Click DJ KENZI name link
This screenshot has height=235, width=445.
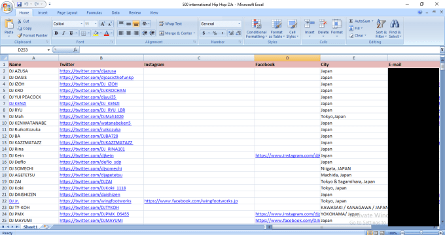[x=18, y=104]
